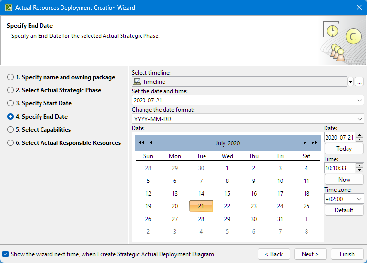The height and width of the screenshot is (263, 367).
Task: Click the Time spinner arrows
Action: tap(360, 168)
